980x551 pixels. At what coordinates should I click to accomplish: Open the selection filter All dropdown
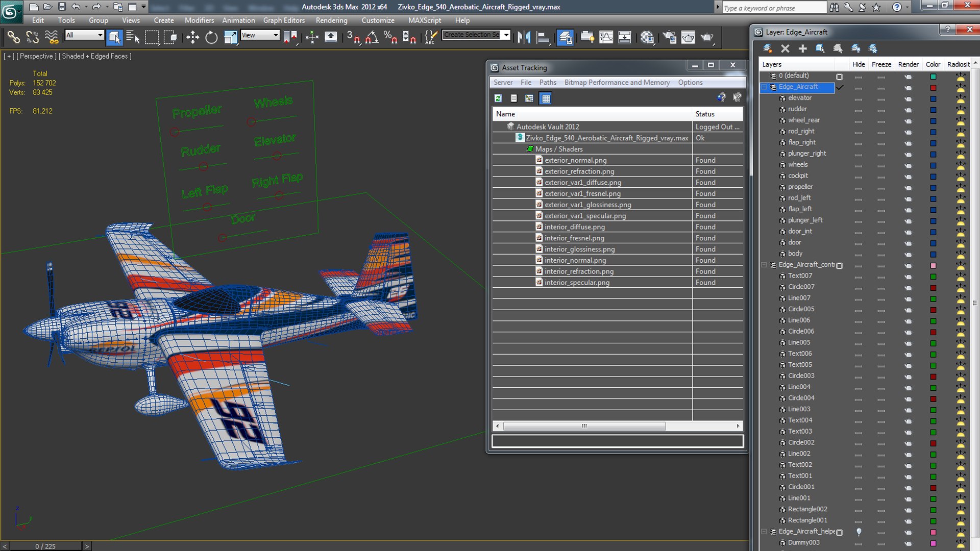[84, 35]
